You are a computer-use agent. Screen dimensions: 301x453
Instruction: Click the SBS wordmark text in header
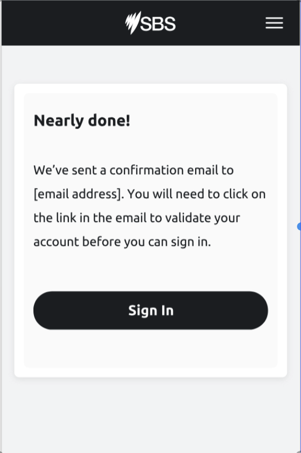click(158, 24)
